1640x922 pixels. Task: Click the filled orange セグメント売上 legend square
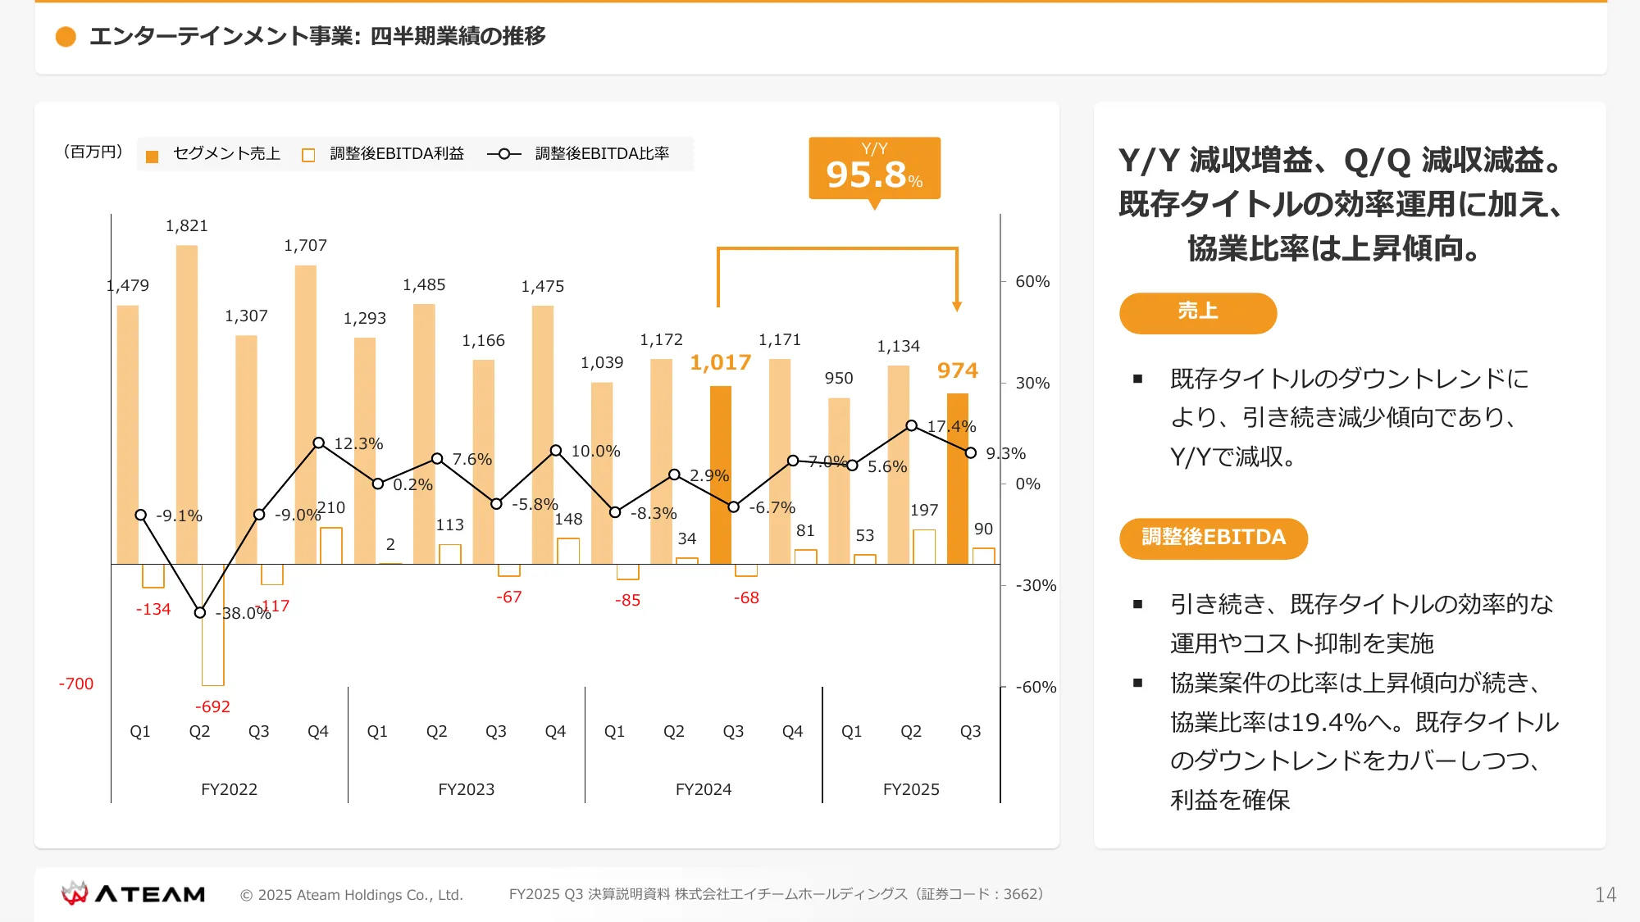pos(152,157)
